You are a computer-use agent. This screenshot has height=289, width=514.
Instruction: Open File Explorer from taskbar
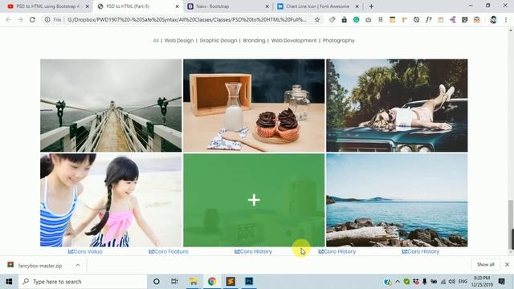click(194, 282)
